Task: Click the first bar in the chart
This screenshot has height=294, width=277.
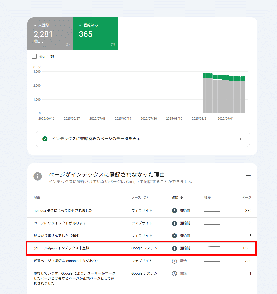Action: click(204, 93)
